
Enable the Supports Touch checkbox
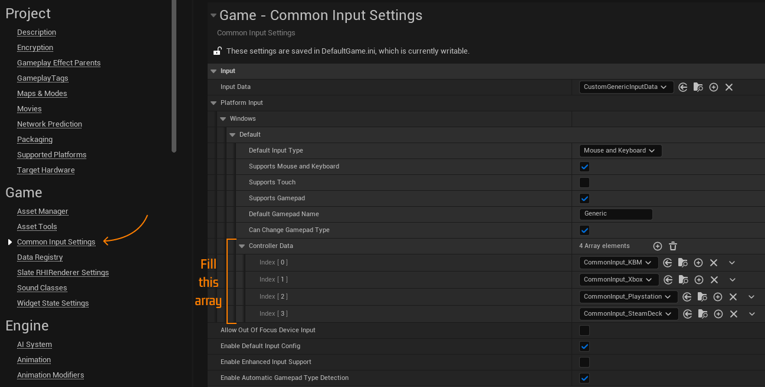[x=585, y=183]
